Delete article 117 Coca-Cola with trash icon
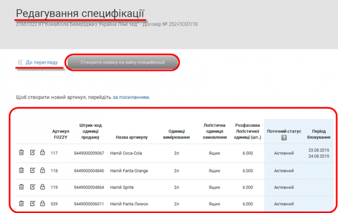 coord(22,152)
